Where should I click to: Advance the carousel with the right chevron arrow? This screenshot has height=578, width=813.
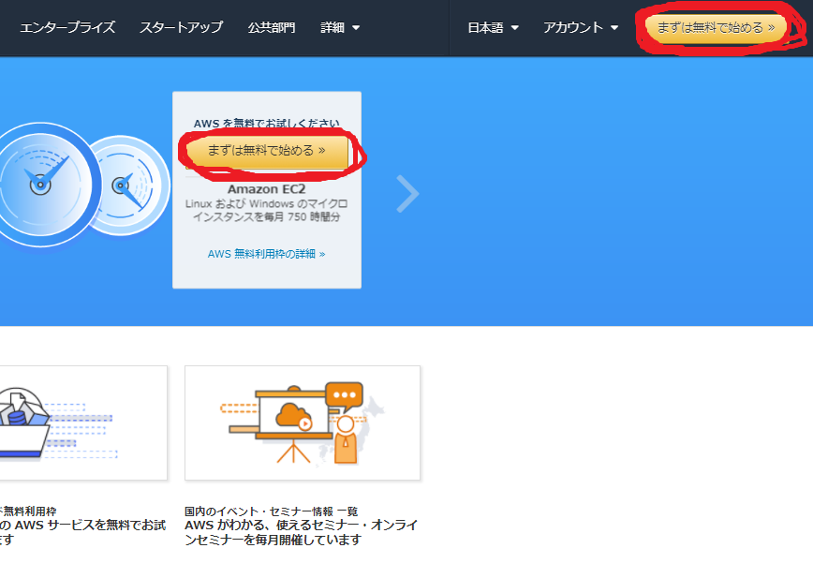[407, 194]
